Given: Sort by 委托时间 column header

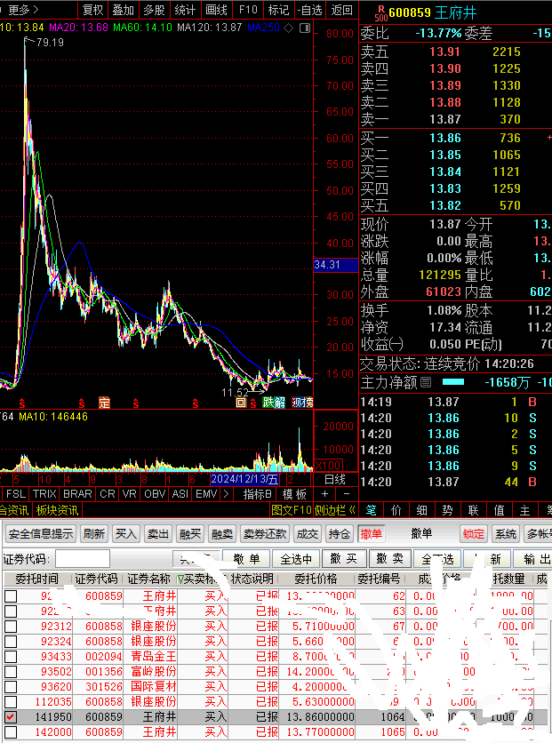Looking at the screenshot, I should click(37, 579).
